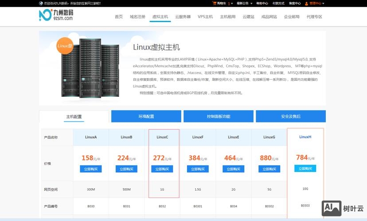Viewport: 367px width, 221px height.
Task: Open 主机租用 in the navigation bar
Action: (227, 16)
